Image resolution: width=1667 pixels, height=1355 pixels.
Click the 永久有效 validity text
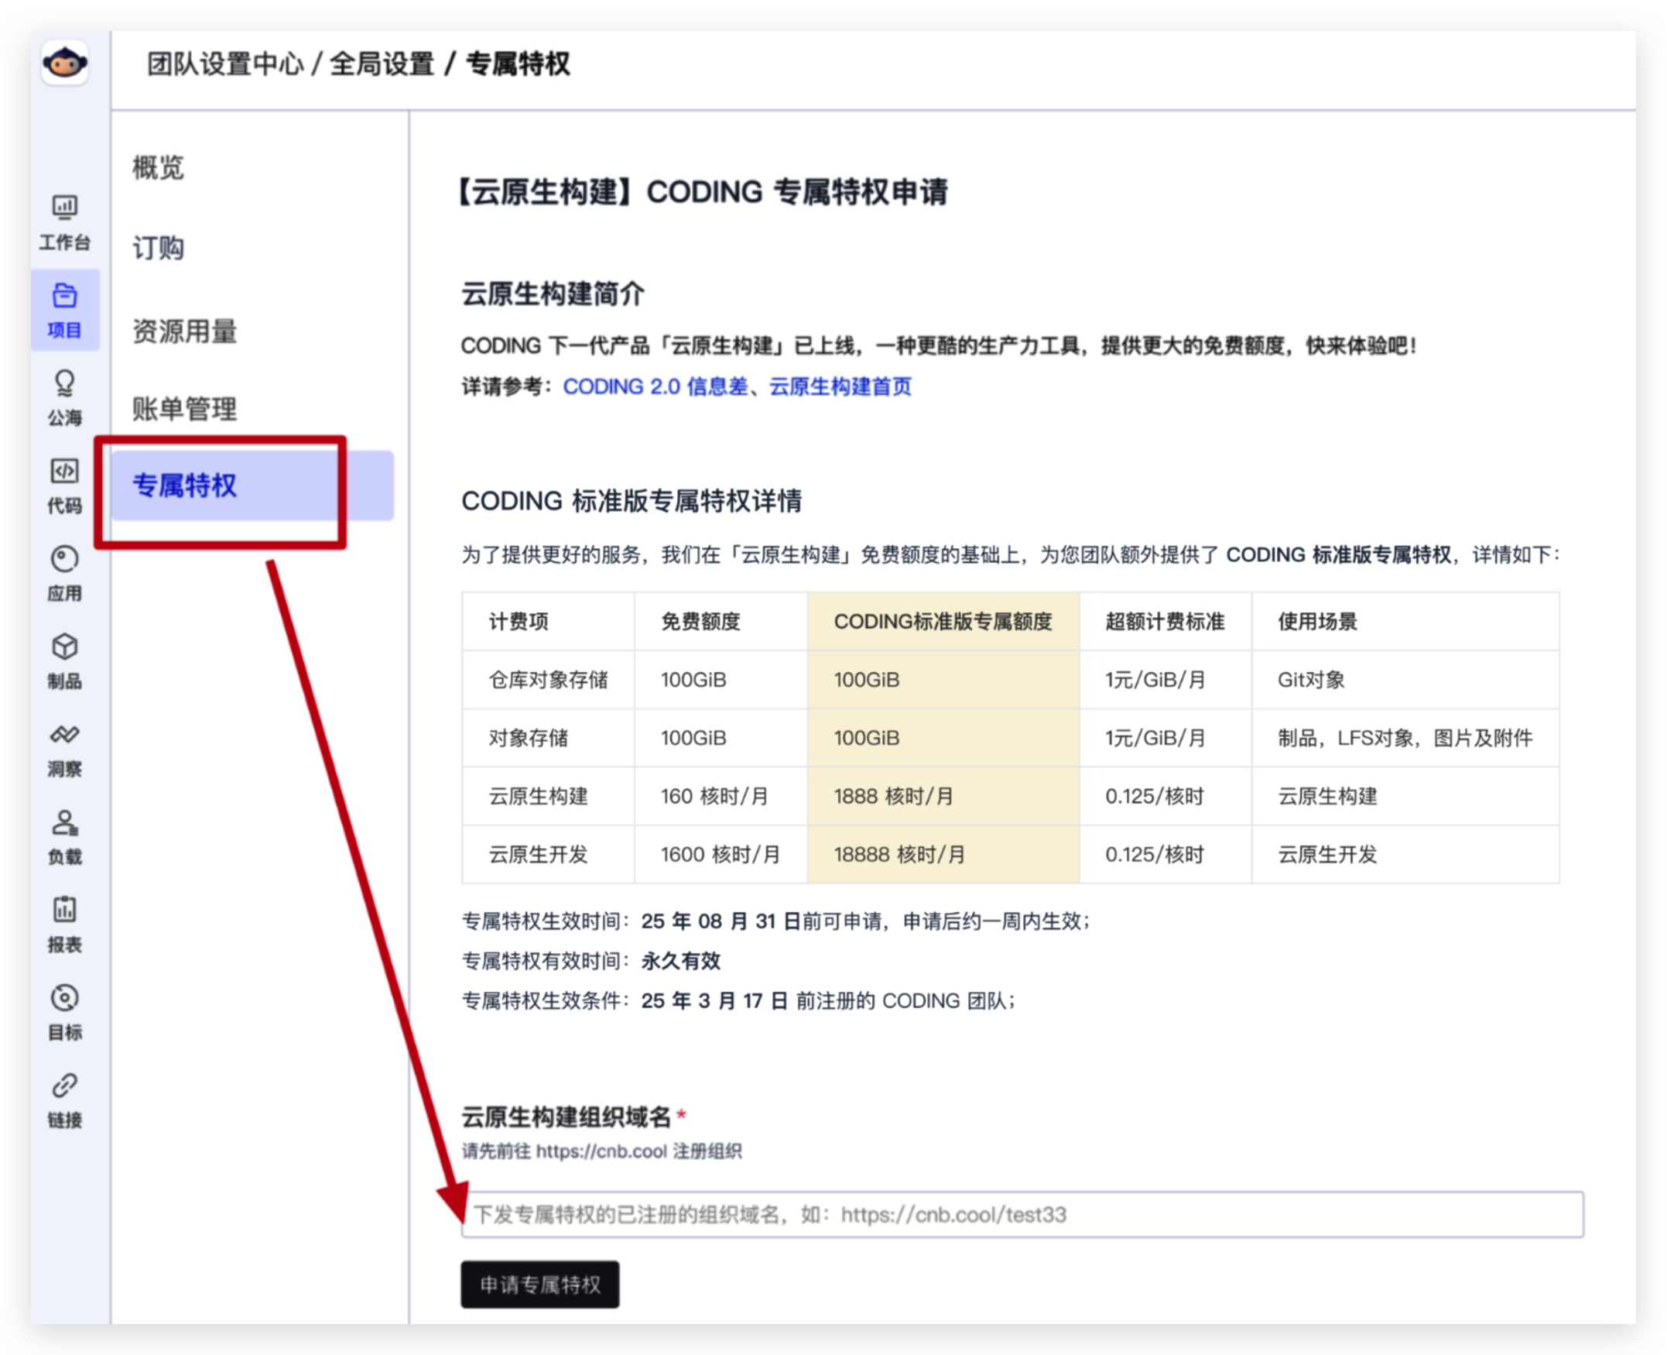click(x=681, y=961)
